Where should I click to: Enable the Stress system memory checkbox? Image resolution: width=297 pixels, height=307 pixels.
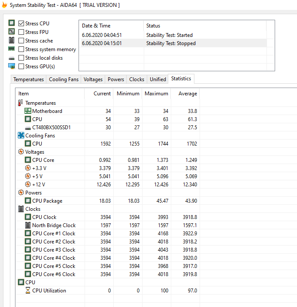pyautogui.click(x=21, y=49)
